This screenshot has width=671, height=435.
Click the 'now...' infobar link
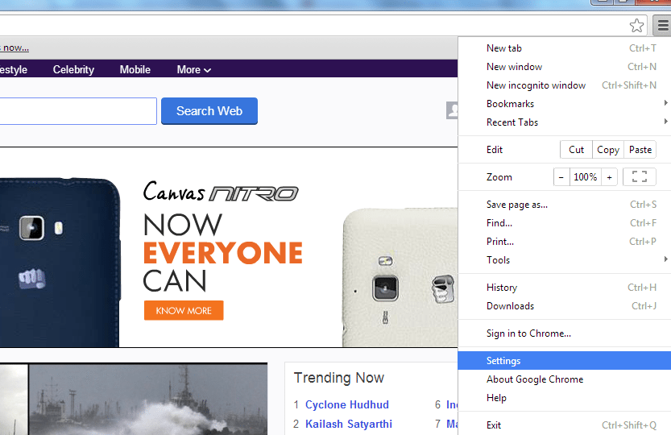click(x=15, y=48)
